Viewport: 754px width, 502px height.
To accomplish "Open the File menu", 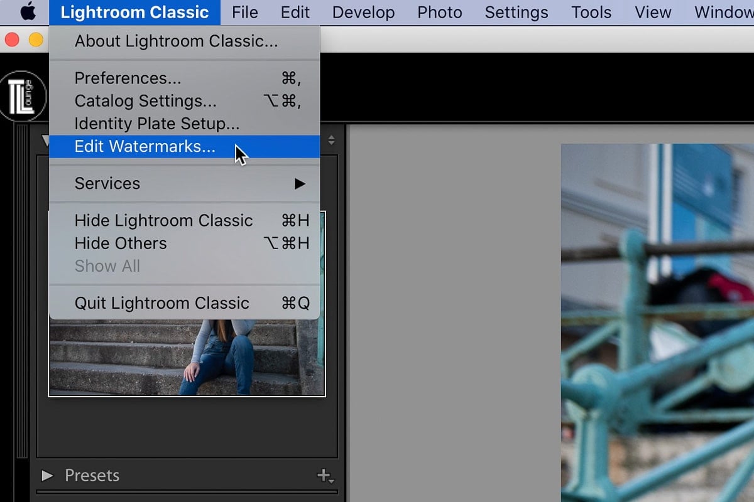I will pyautogui.click(x=245, y=12).
